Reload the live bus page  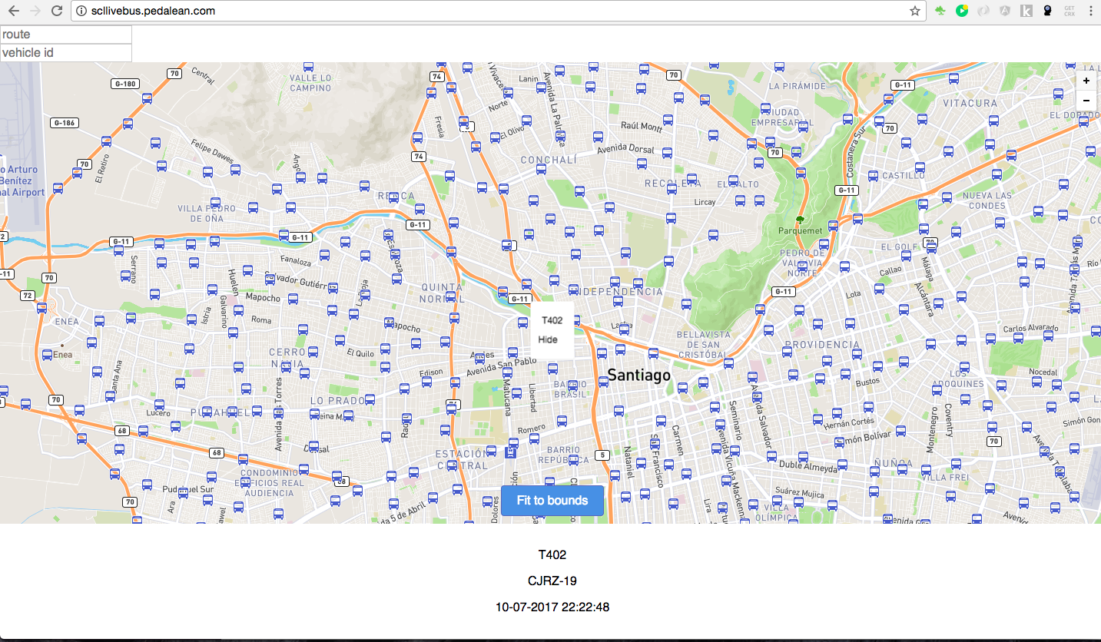click(56, 11)
